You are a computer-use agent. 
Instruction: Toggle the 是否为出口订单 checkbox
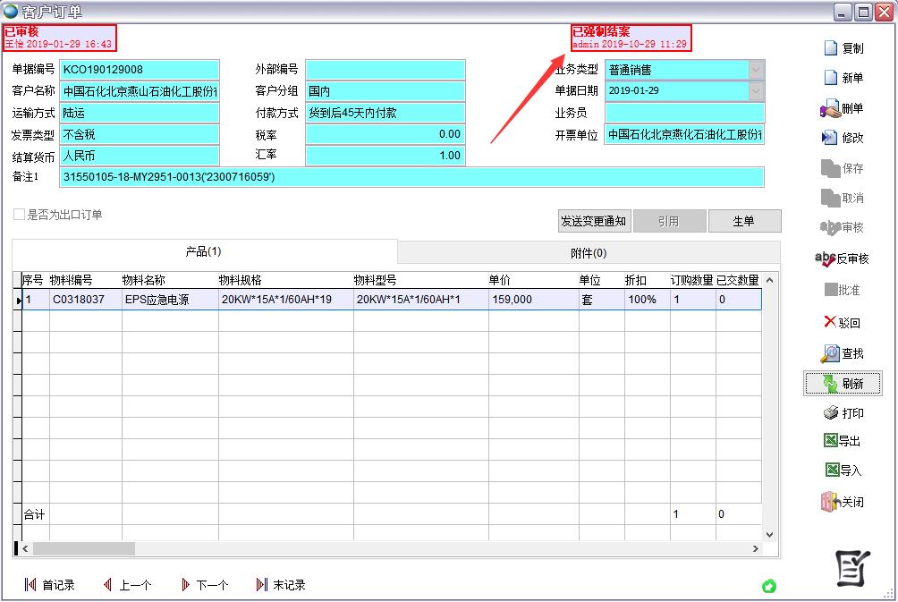tap(19, 215)
